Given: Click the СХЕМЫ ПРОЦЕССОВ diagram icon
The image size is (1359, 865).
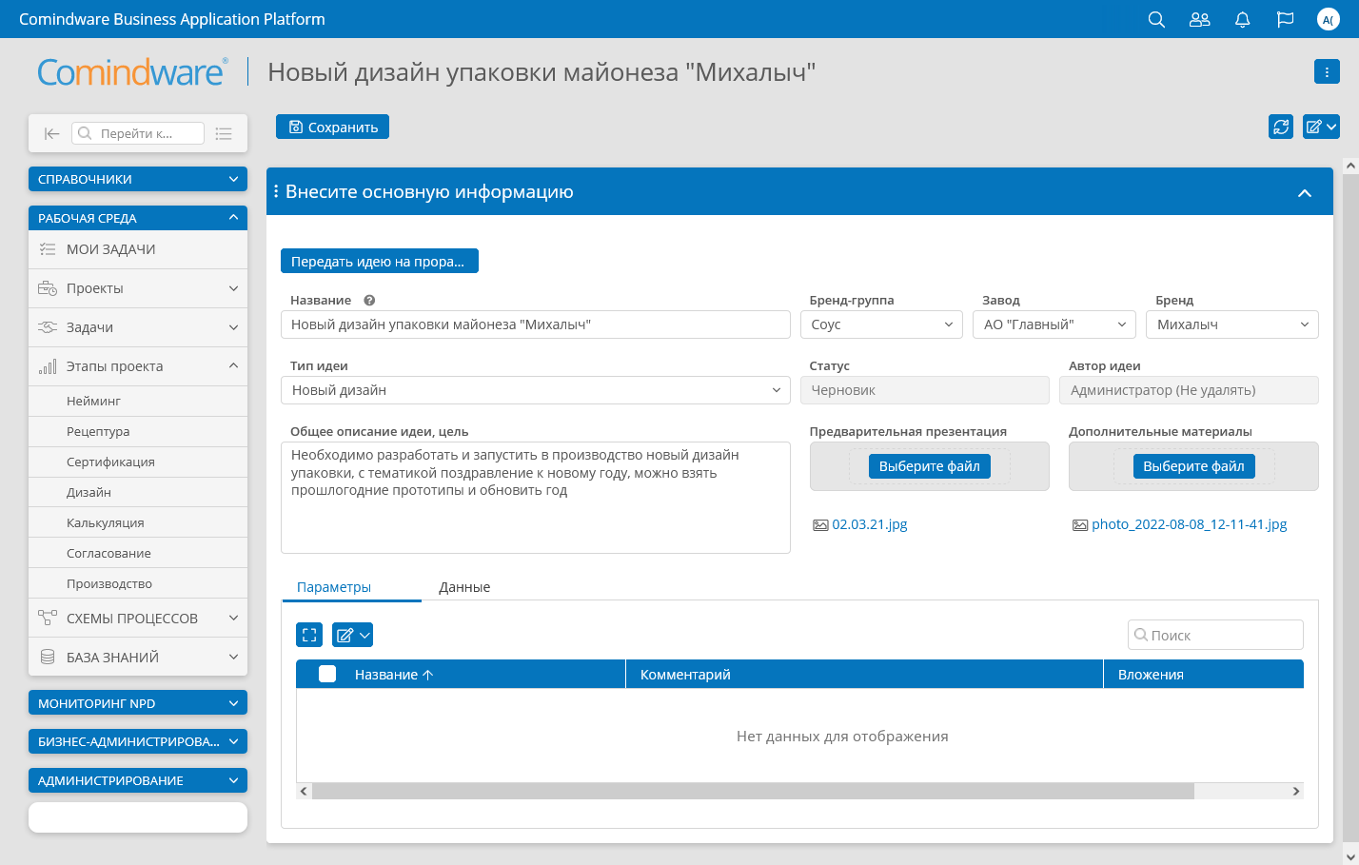Looking at the screenshot, I should [48, 618].
